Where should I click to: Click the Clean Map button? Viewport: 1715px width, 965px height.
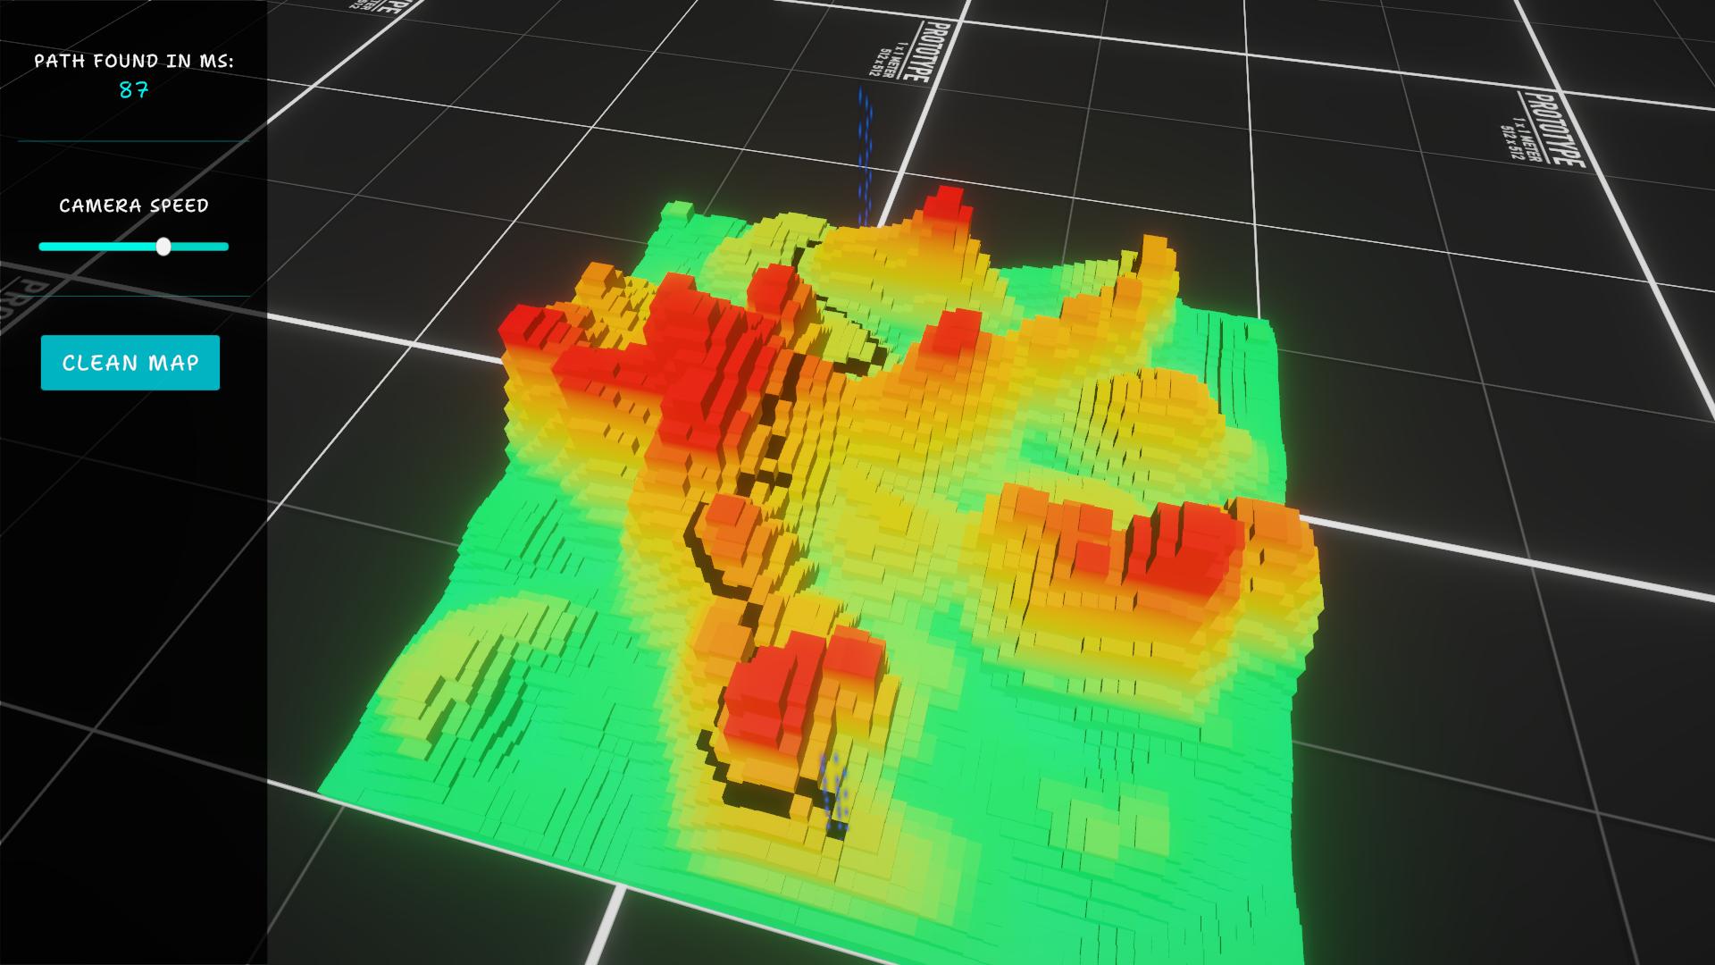pos(130,363)
